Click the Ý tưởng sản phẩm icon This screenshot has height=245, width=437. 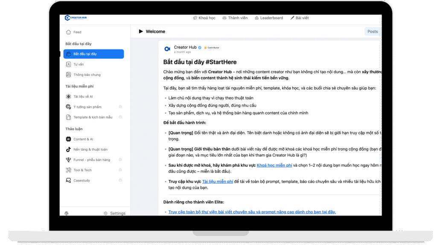pyautogui.click(x=69, y=107)
